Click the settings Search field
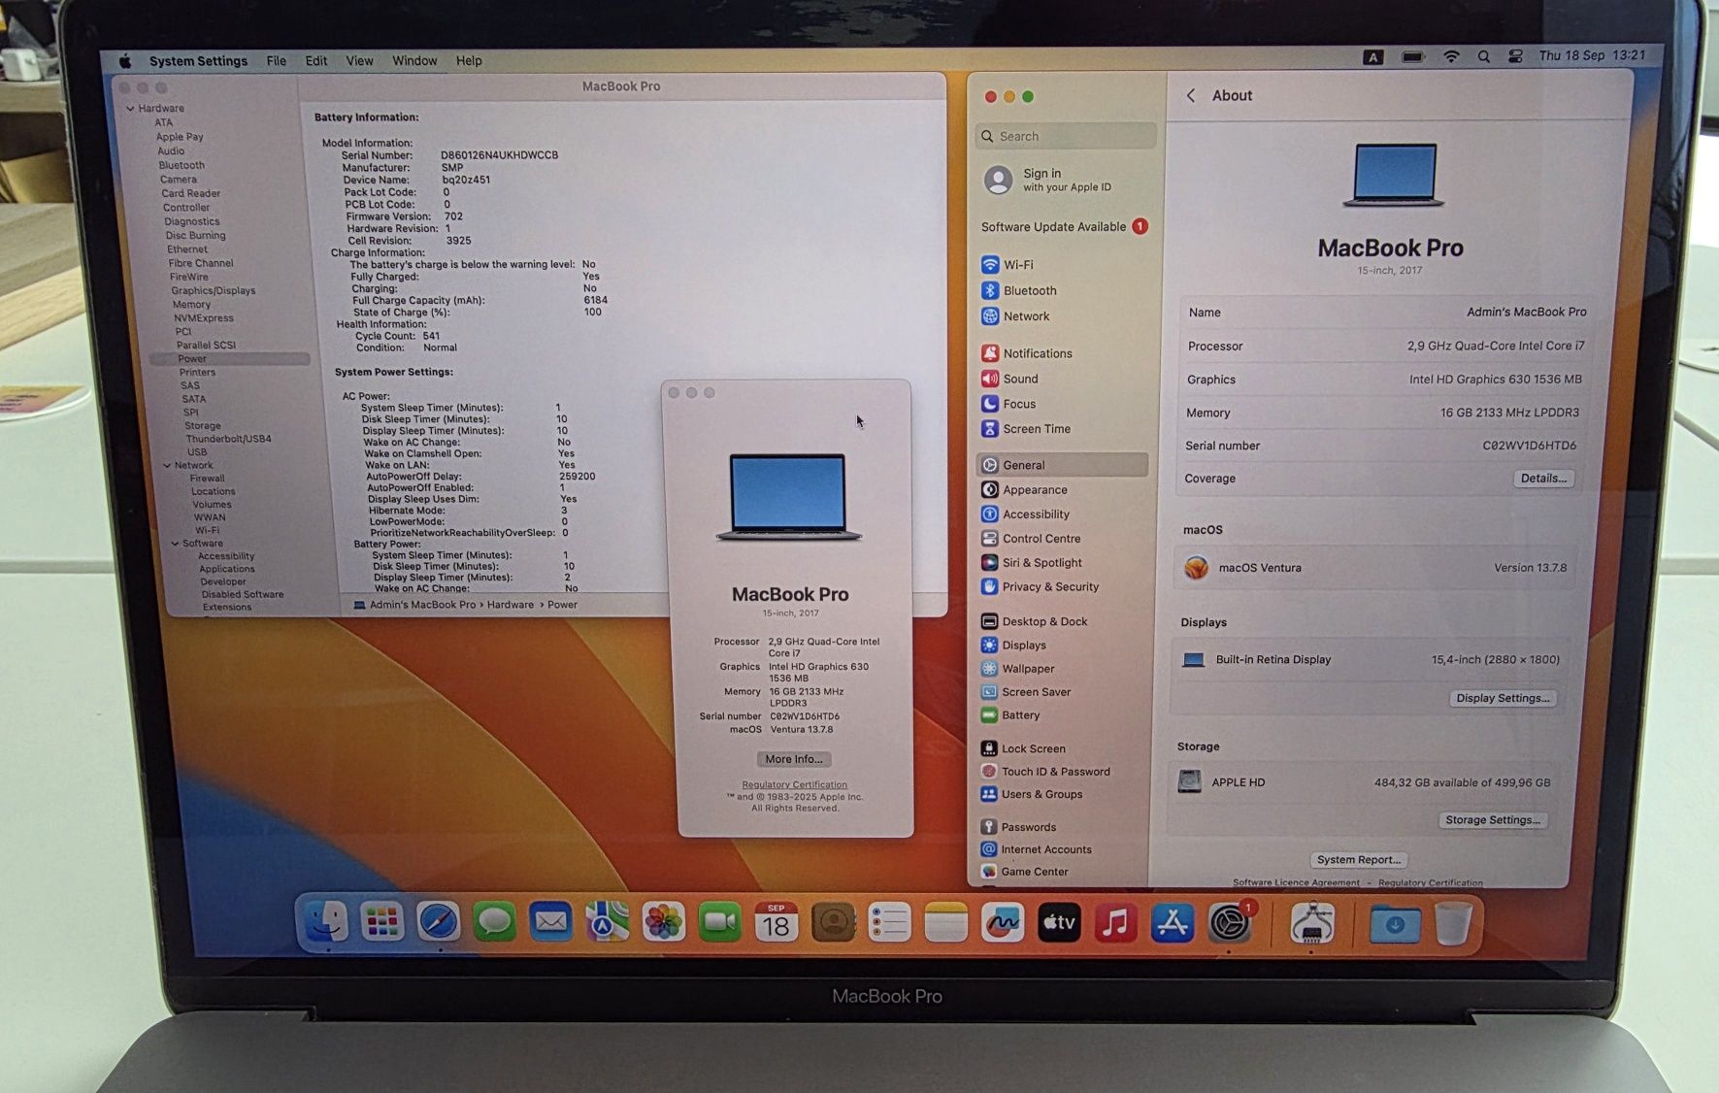Image resolution: width=1719 pixels, height=1093 pixels. point(1067,136)
